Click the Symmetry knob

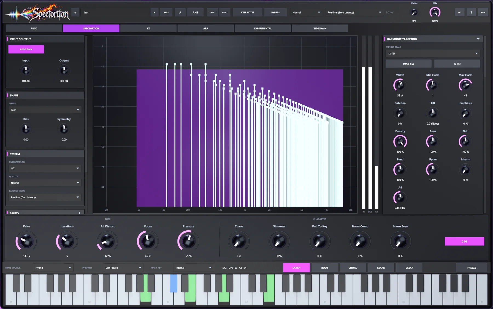(64, 129)
